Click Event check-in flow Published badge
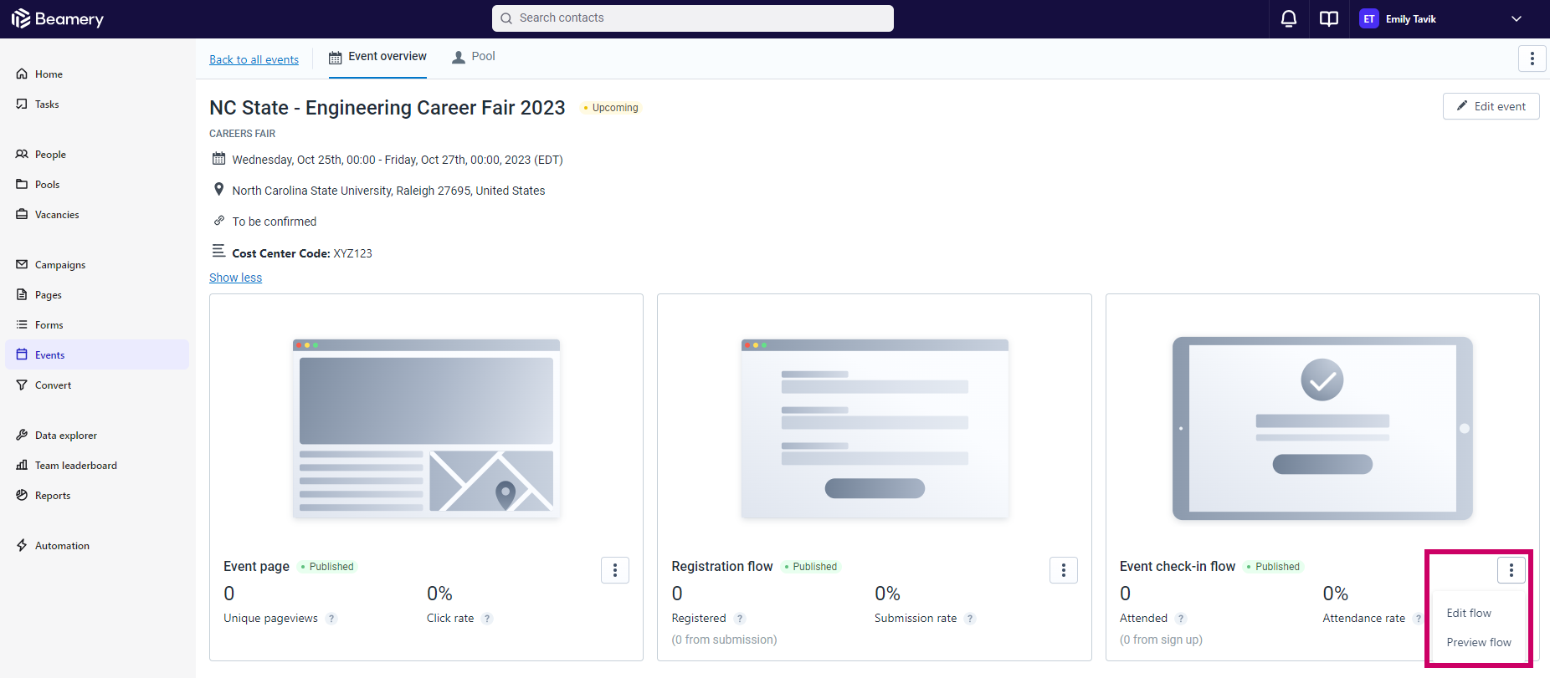1550x678 pixels. point(1273,567)
